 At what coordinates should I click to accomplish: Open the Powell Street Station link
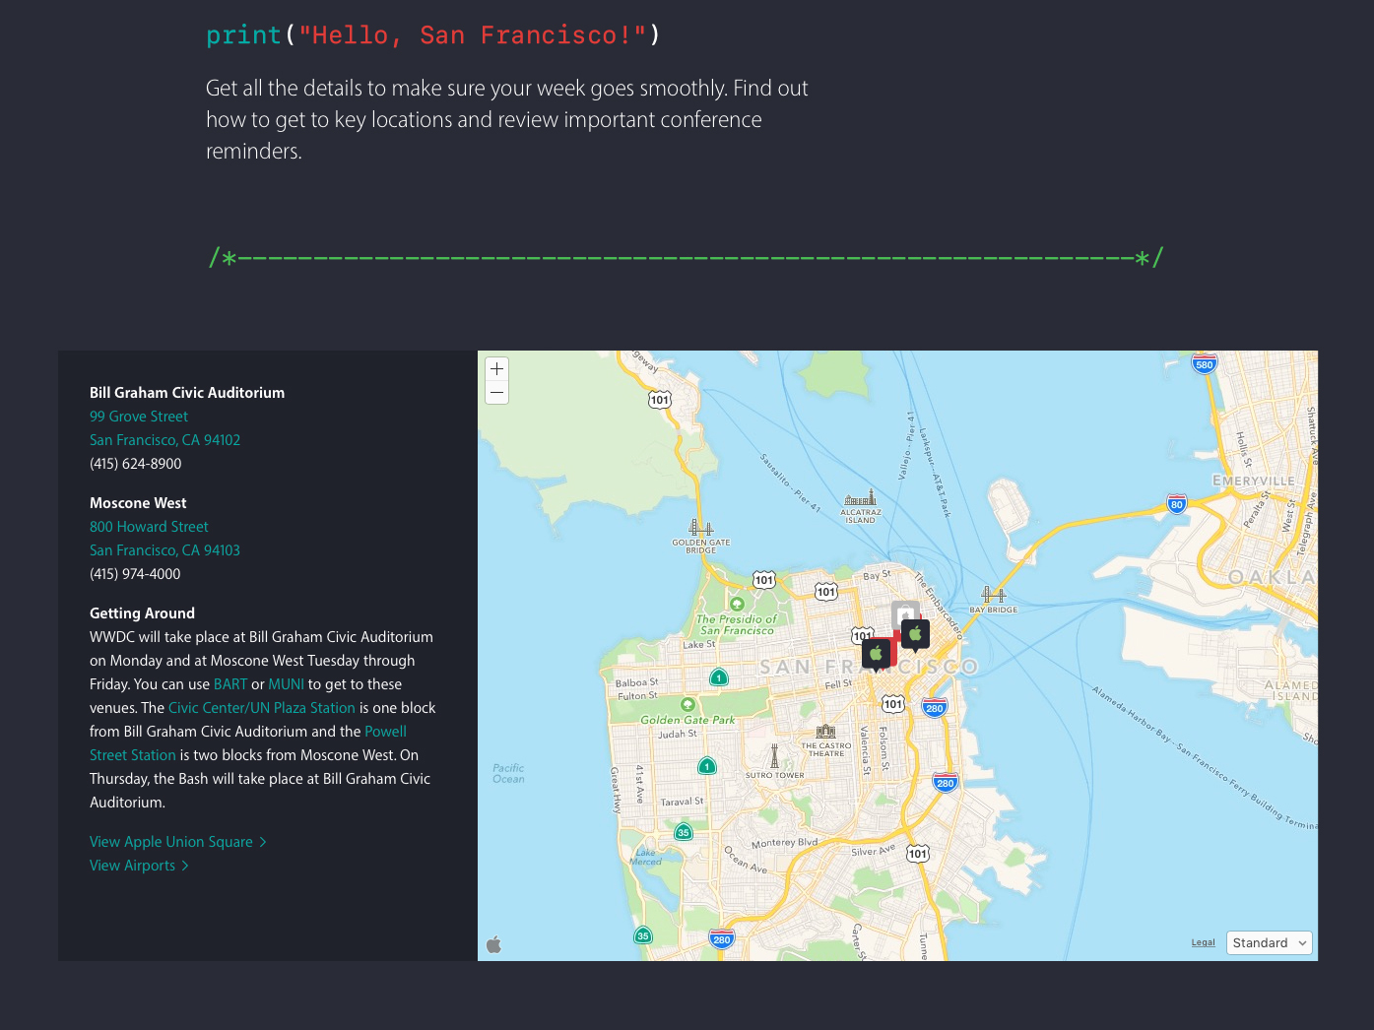248,743
